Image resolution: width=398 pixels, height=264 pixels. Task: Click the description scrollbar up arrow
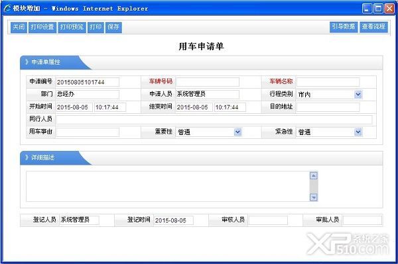coord(314,175)
